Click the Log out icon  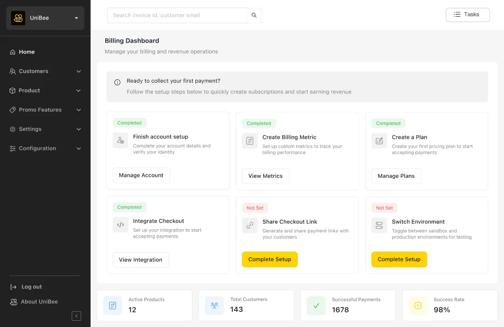(12, 286)
